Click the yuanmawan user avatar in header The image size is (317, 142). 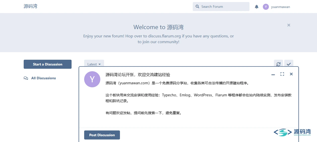click(x=266, y=7)
